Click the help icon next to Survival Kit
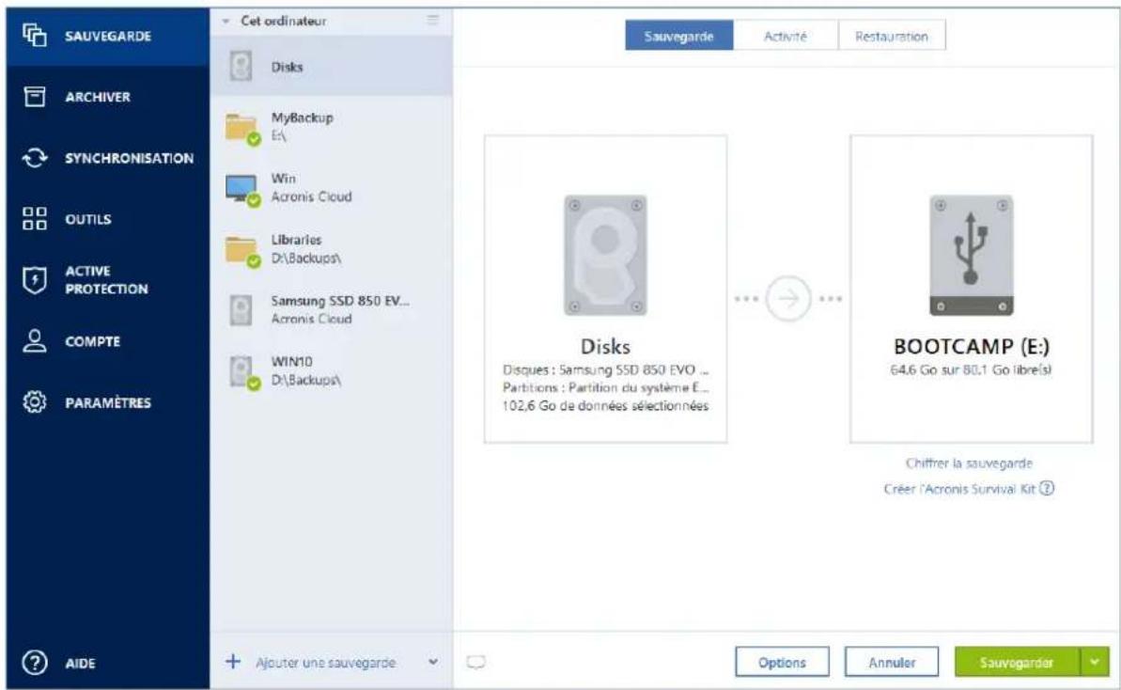This screenshot has height=690, width=1121. coord(1047,489)
